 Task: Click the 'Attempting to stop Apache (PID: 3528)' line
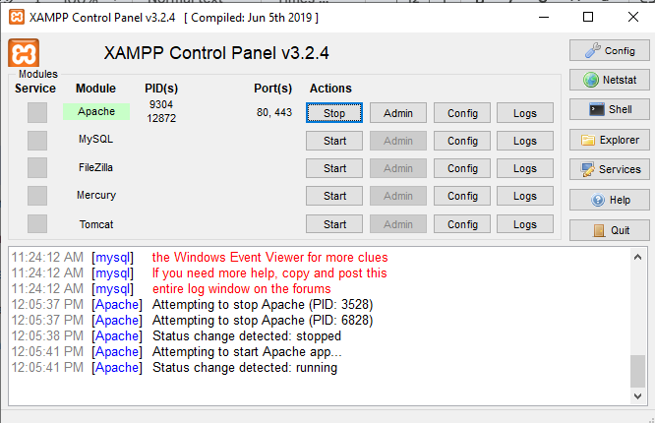pos(263,304)
